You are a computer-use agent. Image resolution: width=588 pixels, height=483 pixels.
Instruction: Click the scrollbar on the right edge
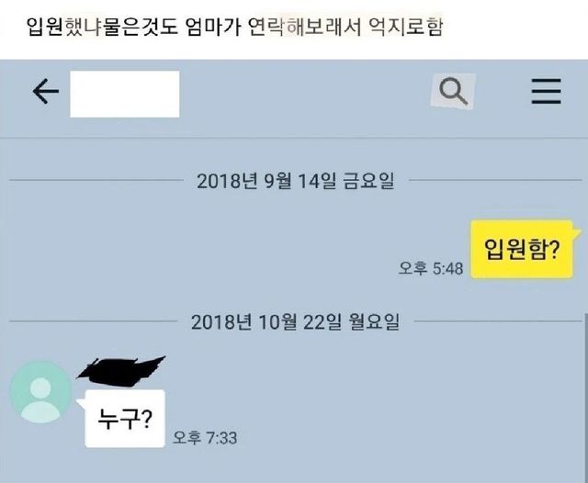(x=585, y=399)
